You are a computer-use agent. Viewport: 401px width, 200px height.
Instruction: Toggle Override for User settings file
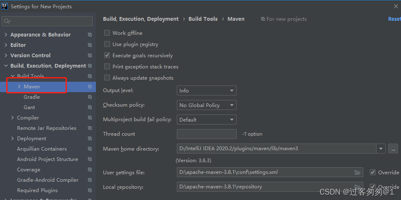click(x=373, y=172)
